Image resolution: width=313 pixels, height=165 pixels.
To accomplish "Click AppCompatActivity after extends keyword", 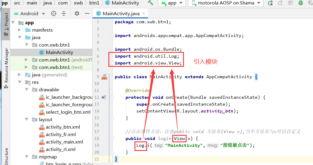I will [x=229, y=77].
